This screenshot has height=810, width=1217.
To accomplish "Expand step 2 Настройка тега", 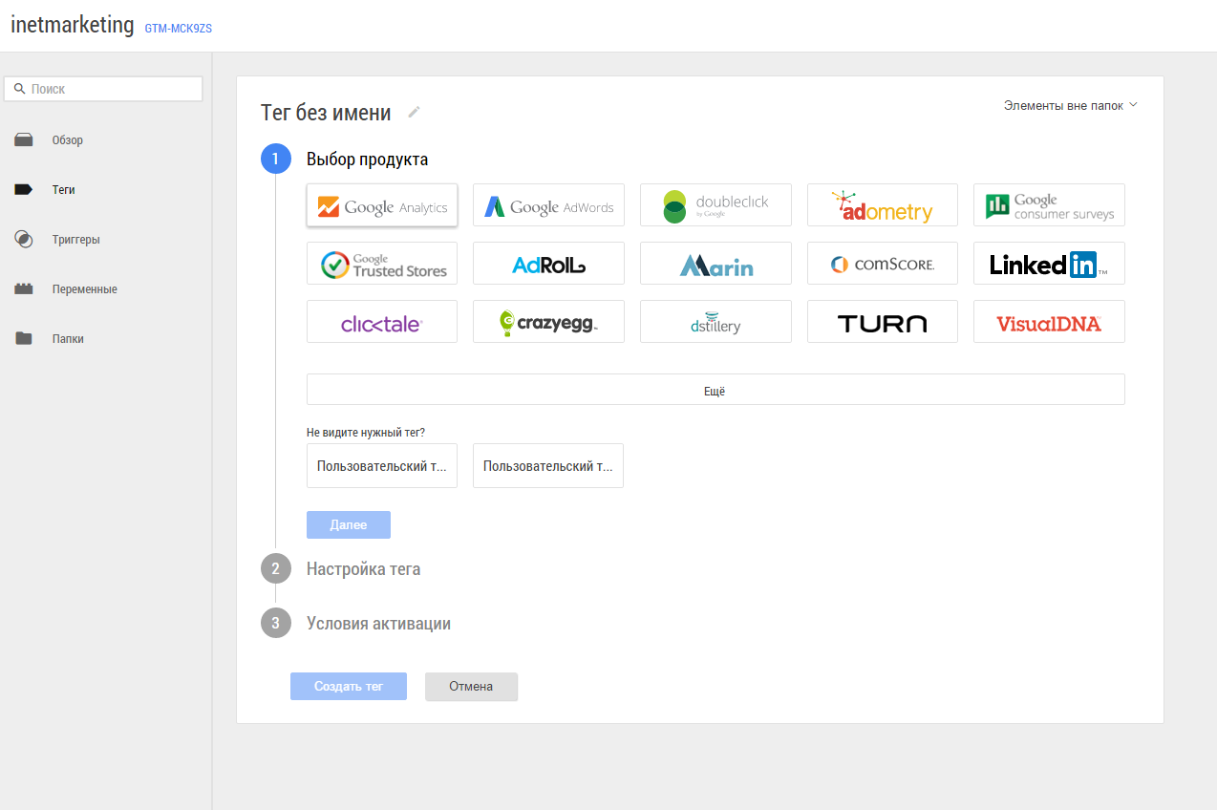I will 363,569.
